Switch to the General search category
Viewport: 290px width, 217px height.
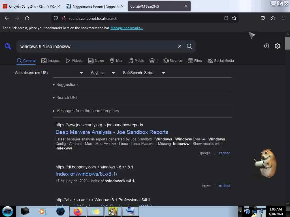[26, 61]
